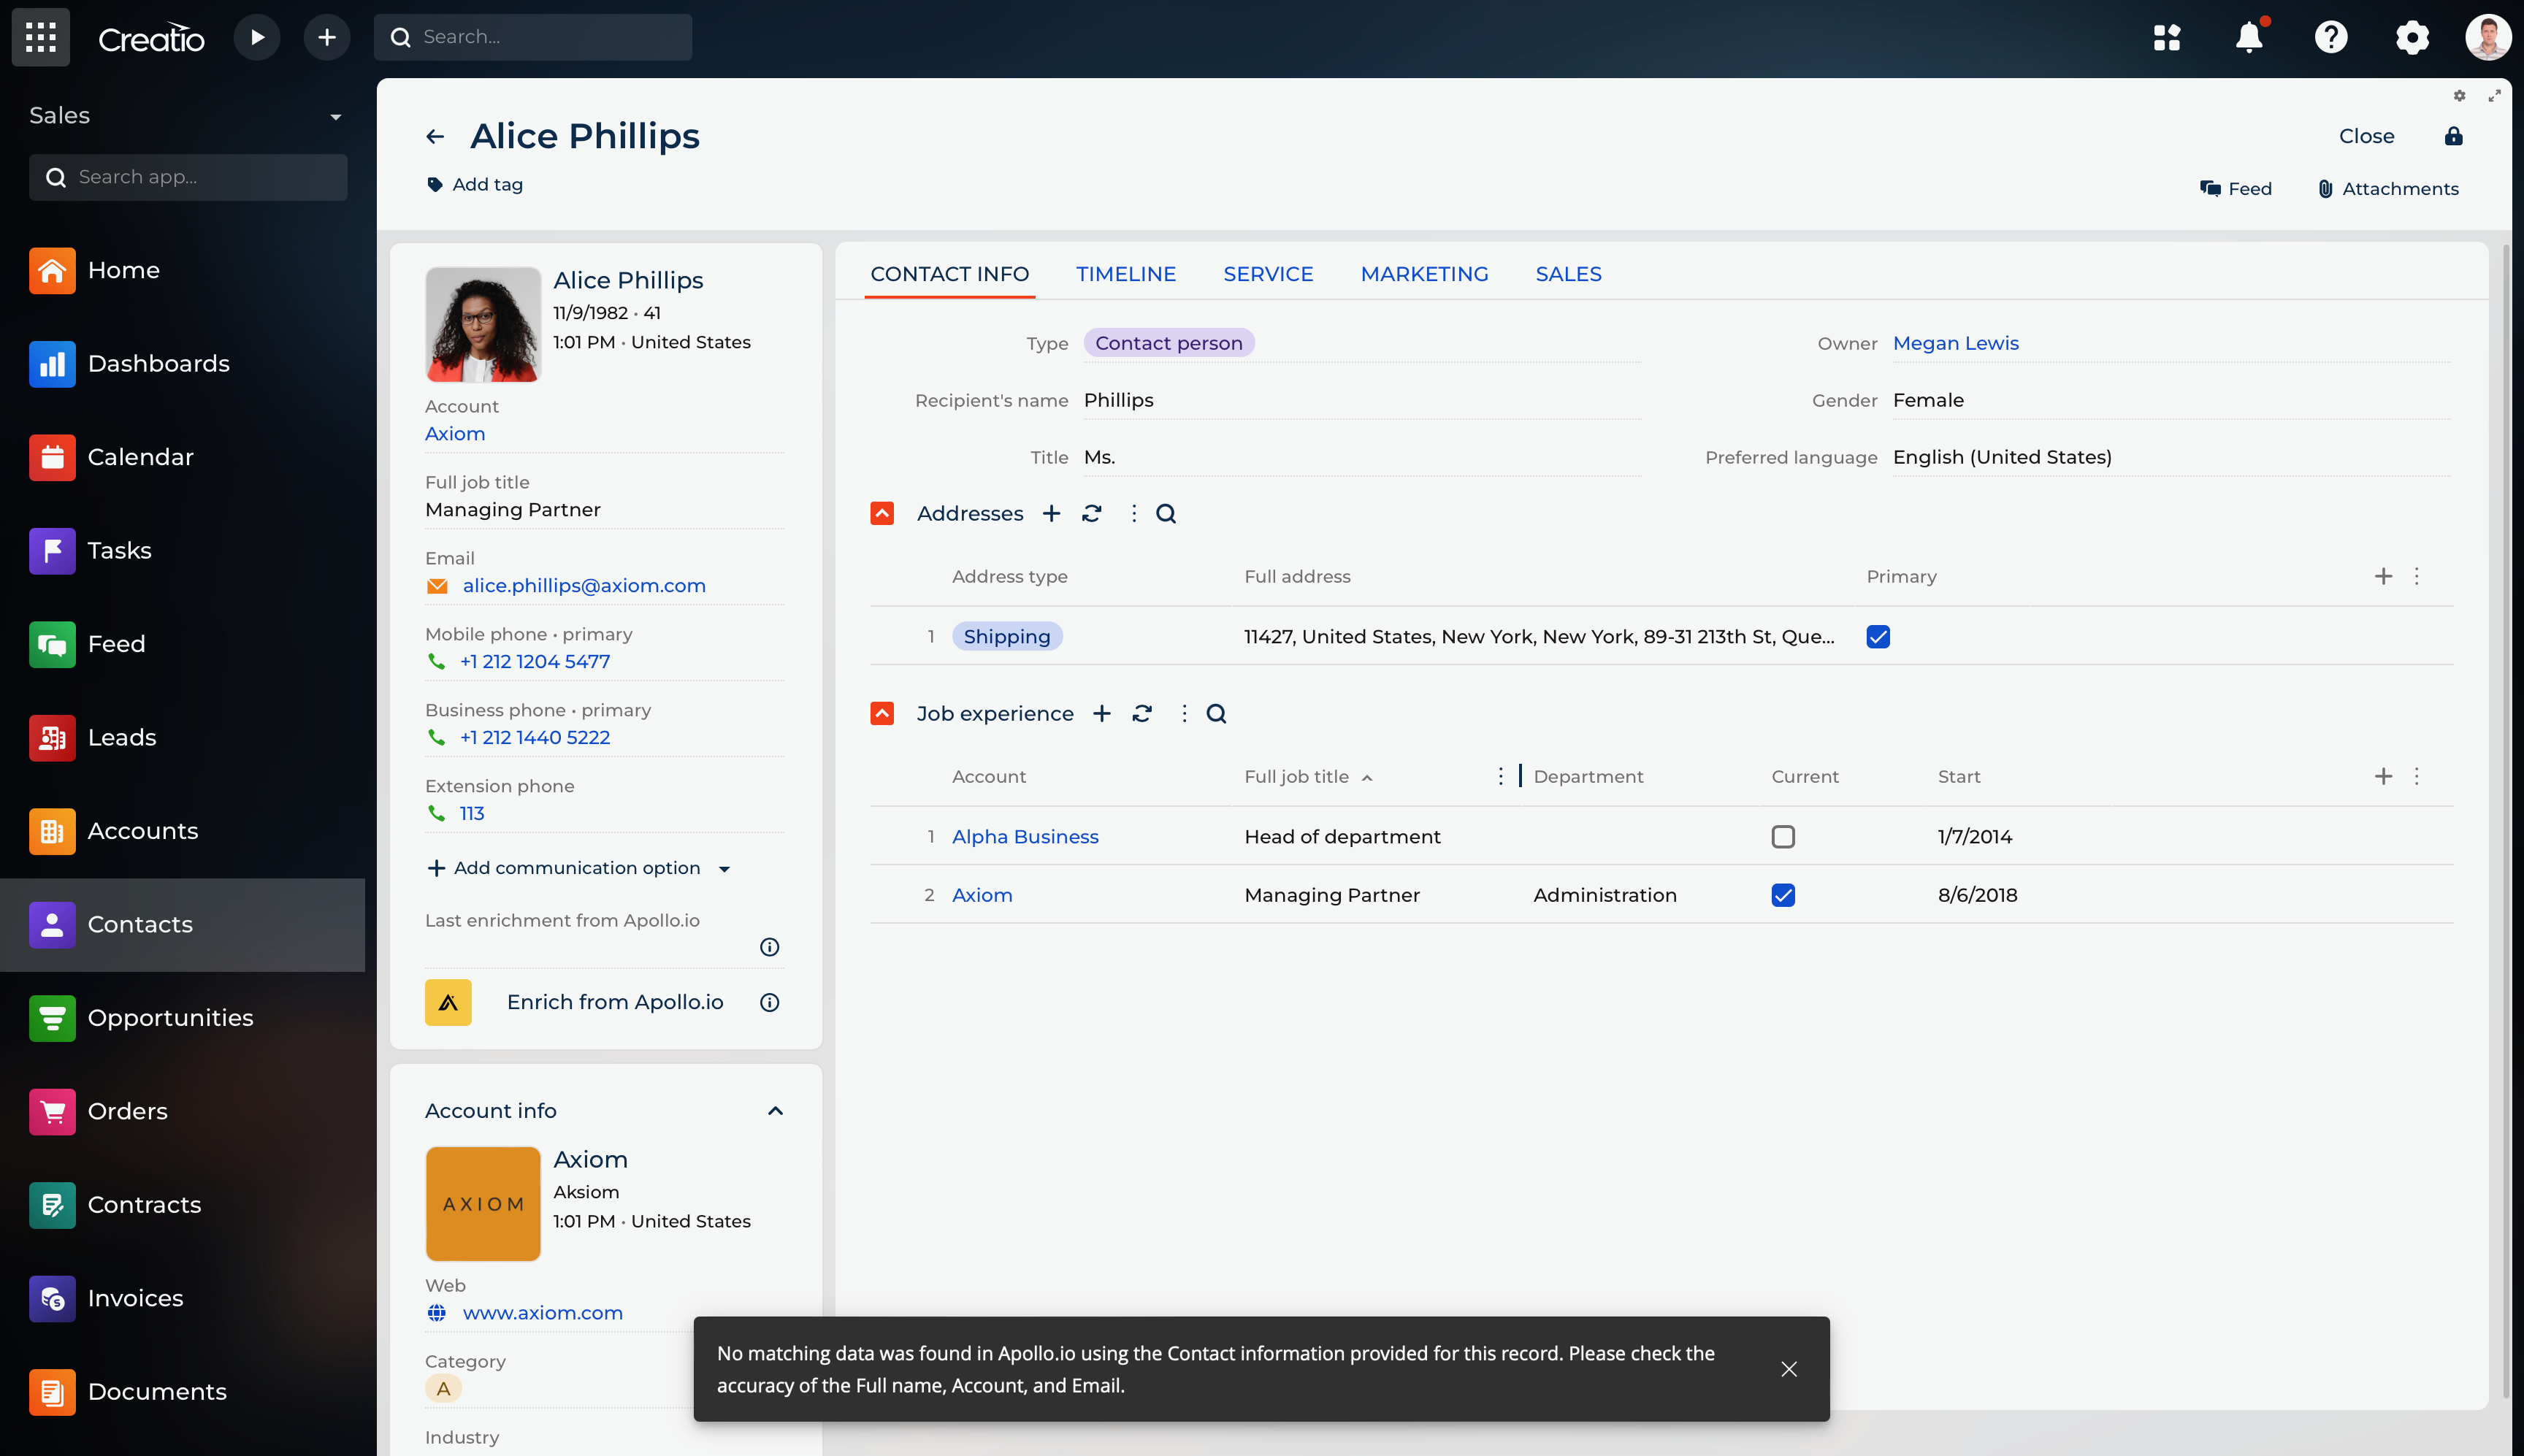This screenshot has height=1456, width=2524.
Task: Click Enrich from Apollo.io
Action: [614, 1001]
